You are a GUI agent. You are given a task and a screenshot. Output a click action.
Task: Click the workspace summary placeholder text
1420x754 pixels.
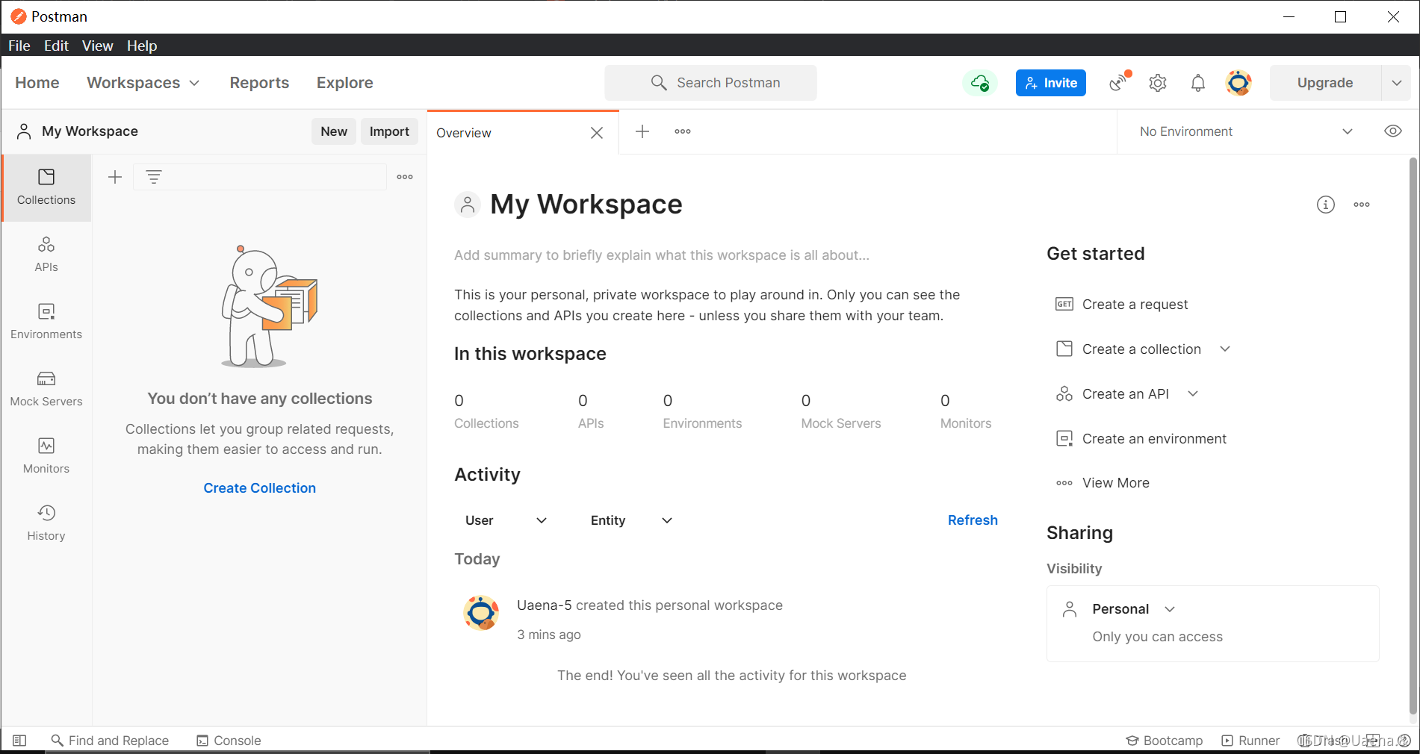click(662, 255)
